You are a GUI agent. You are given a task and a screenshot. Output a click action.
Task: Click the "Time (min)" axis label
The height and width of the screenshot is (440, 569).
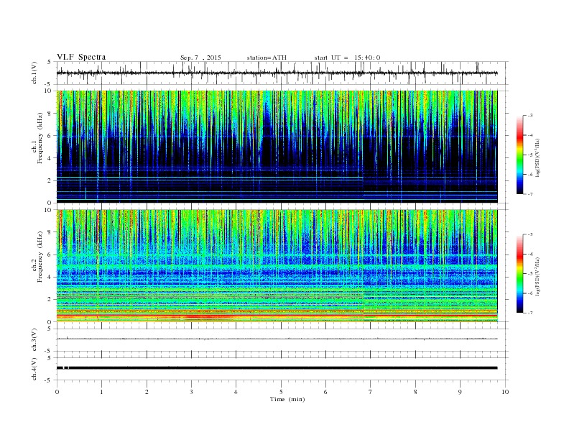[x=287, y=399]
